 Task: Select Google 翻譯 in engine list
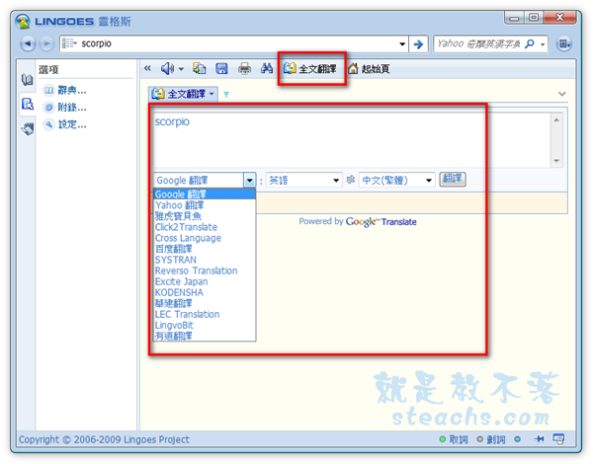pyautogui.click(x=205, y=194)
